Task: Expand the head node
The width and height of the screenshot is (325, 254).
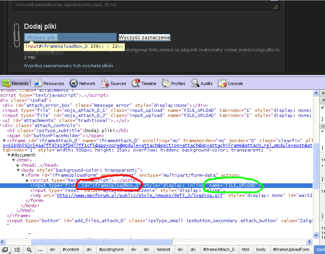Action: [x=18, y=165]
